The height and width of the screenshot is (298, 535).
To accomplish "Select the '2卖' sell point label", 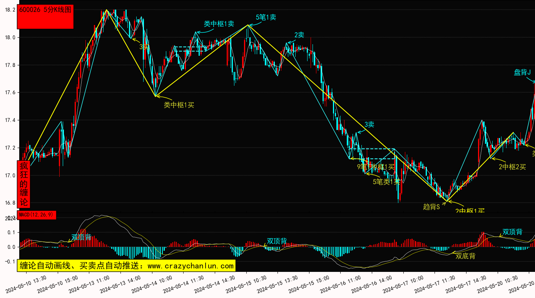I will point(299,35).
